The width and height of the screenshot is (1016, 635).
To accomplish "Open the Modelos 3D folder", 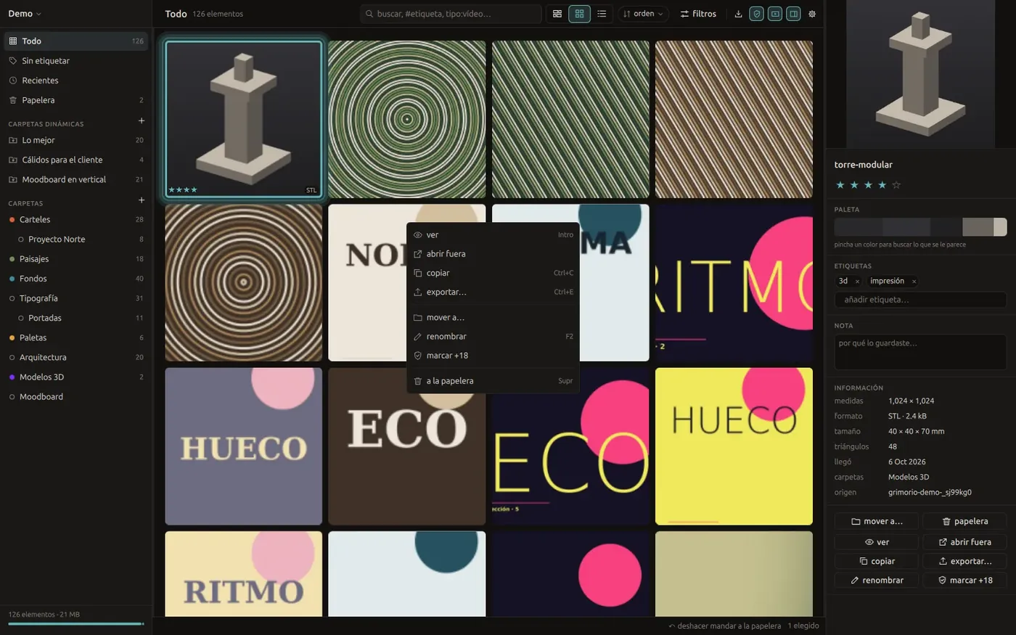I will pos(76,377).
